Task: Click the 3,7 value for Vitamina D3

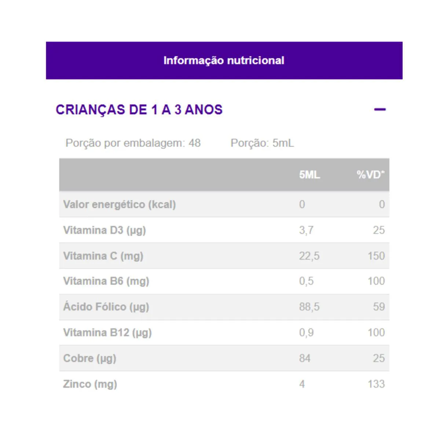Action: pos(306,230)
